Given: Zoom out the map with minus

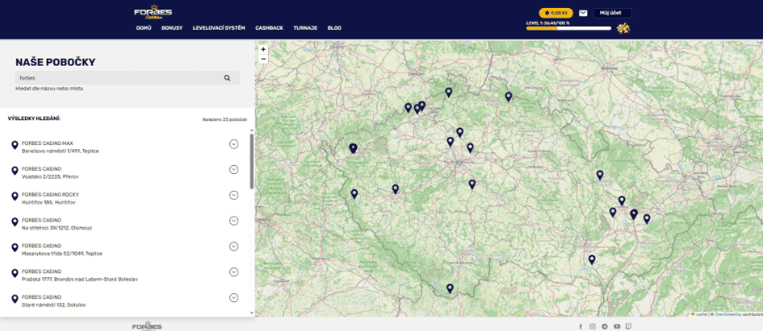Looking at the screenshot, I should click(263, 59).
